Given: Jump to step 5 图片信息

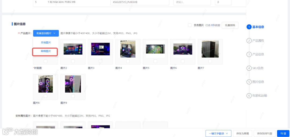Looking at the screenshot, I should pos(255,82).
